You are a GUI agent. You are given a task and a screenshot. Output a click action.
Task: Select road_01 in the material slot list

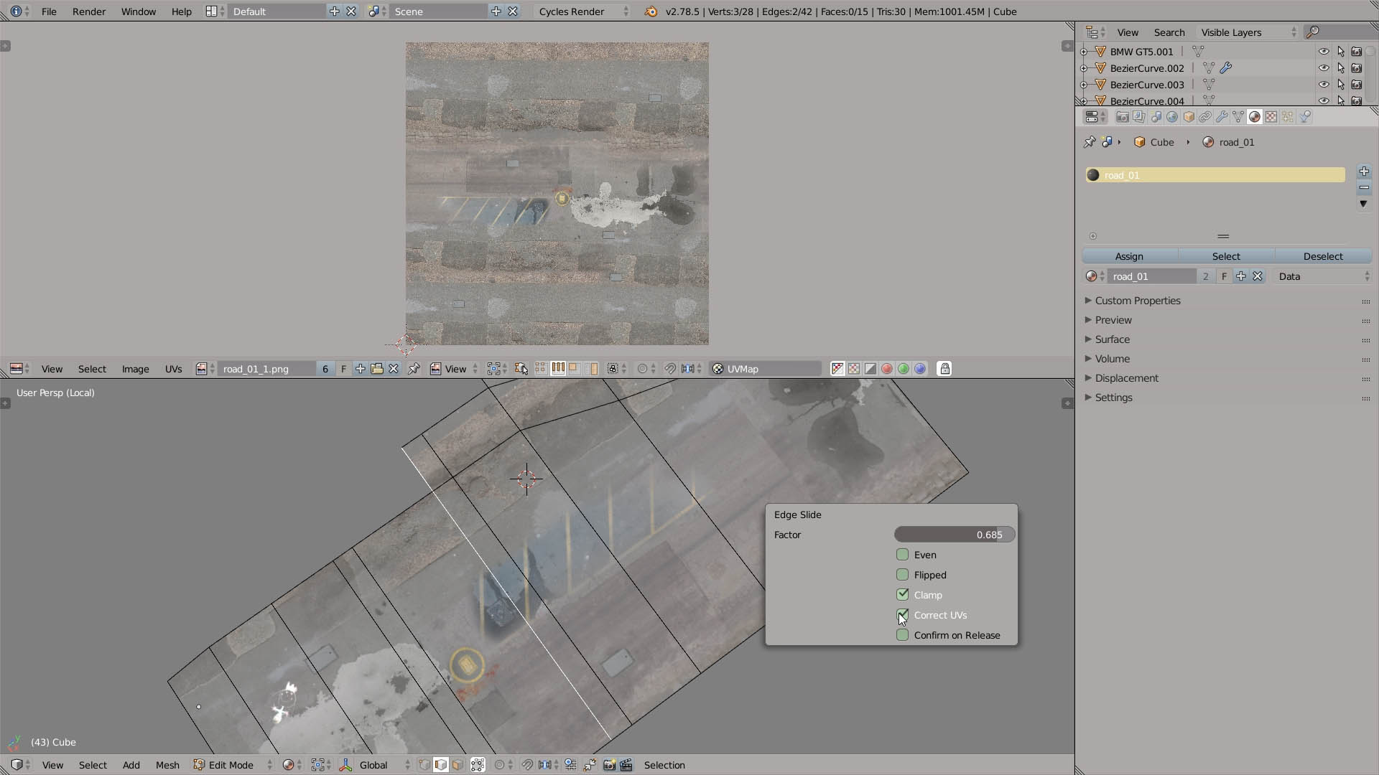click(1214, 175)
